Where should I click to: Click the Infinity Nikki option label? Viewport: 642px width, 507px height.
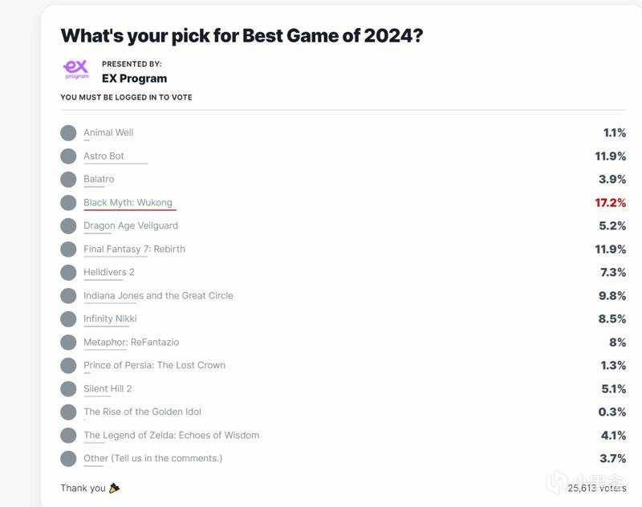(x=110, y=318)
